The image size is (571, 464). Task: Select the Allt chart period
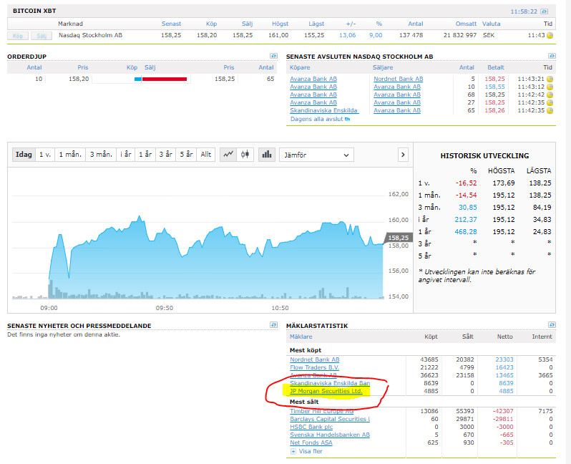206,155
